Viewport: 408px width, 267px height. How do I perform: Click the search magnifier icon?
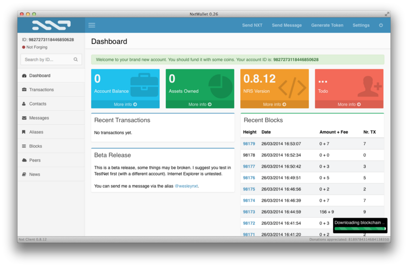[76, 60]
